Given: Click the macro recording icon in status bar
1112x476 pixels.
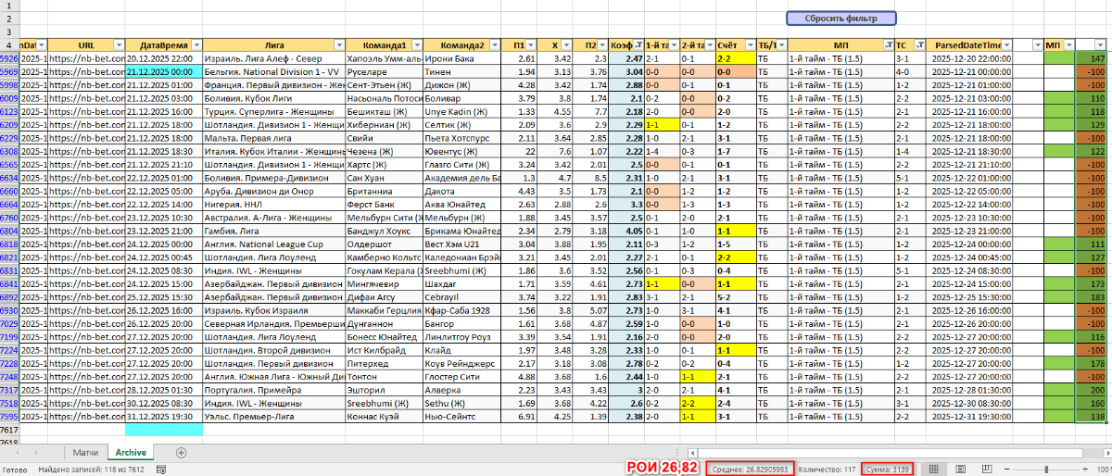Looking at the screenshot, I should 161,469.
